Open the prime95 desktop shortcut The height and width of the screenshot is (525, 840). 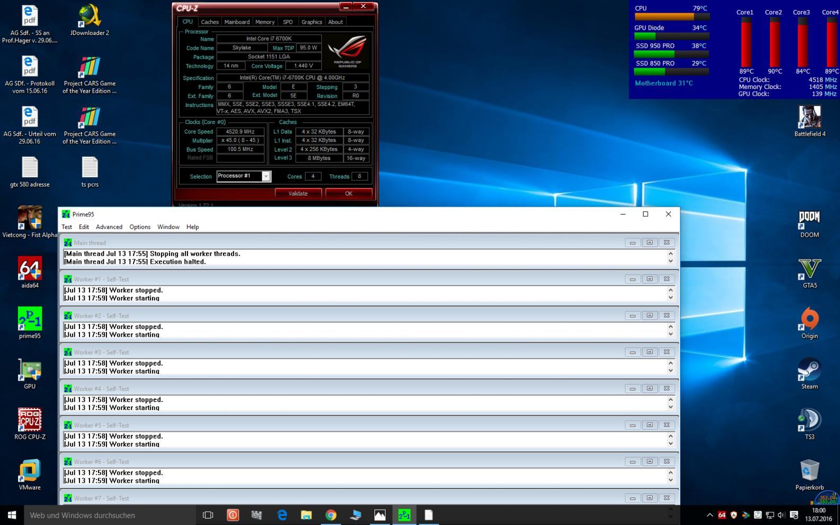tap(30, 323)
